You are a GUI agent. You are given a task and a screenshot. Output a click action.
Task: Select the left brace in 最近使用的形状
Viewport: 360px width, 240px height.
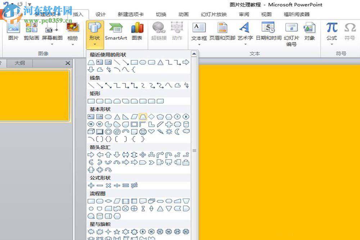click(134, 70)
